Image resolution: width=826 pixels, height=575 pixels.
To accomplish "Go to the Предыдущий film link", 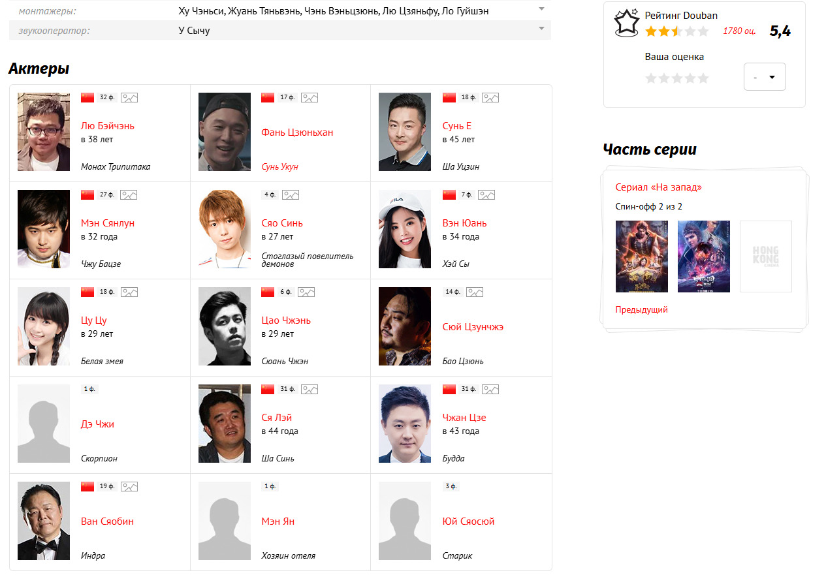I will (x=641, y=310).
